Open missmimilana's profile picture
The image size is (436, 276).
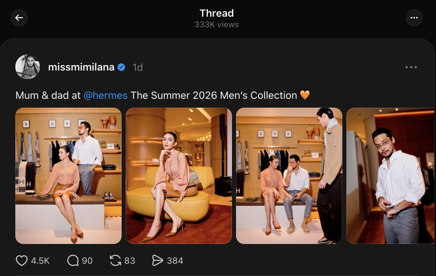[28, 67]
